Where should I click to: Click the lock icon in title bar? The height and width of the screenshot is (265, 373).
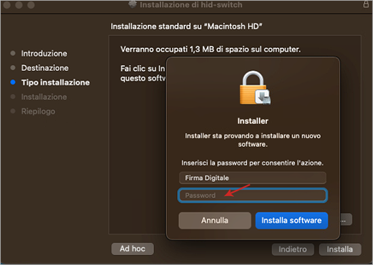coord(366,5)
